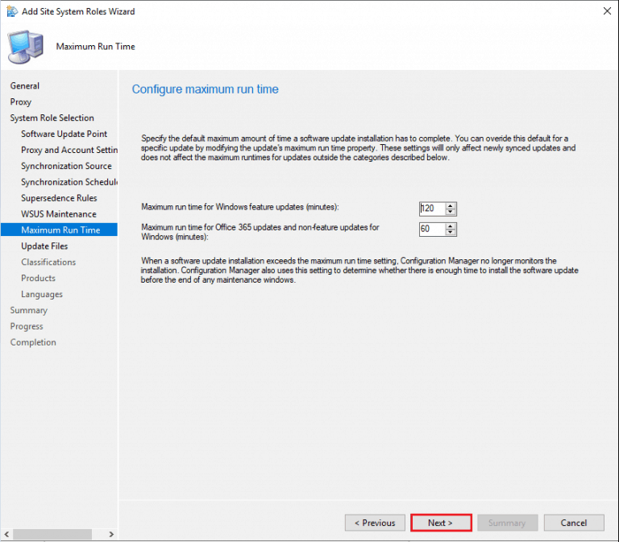Increase Windows feature updates run time
This screenshot has width=619, height=542.
click(x=451, y=205)
